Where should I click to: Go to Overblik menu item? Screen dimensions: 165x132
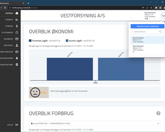click(x=9, y=13)
